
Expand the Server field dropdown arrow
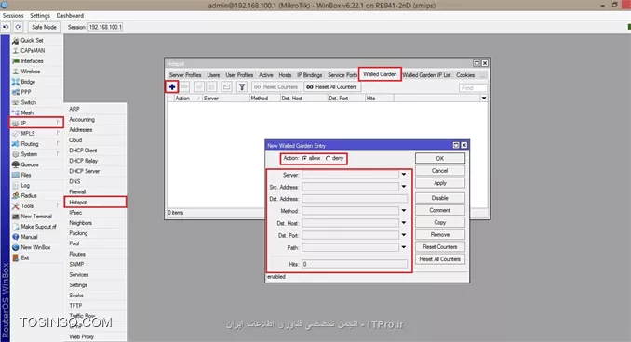tap(404, 175)
